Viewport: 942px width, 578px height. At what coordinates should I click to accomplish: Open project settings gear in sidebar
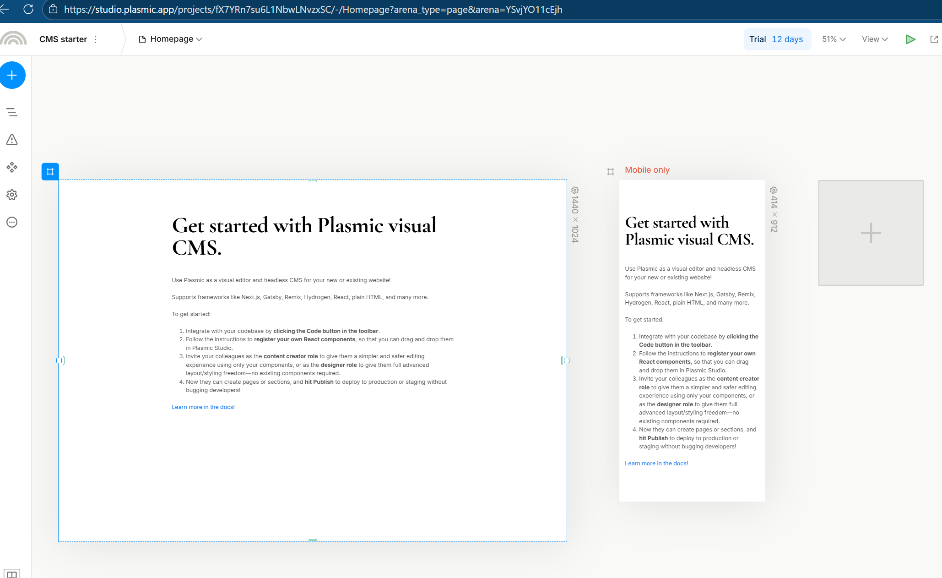click(12, 195)
